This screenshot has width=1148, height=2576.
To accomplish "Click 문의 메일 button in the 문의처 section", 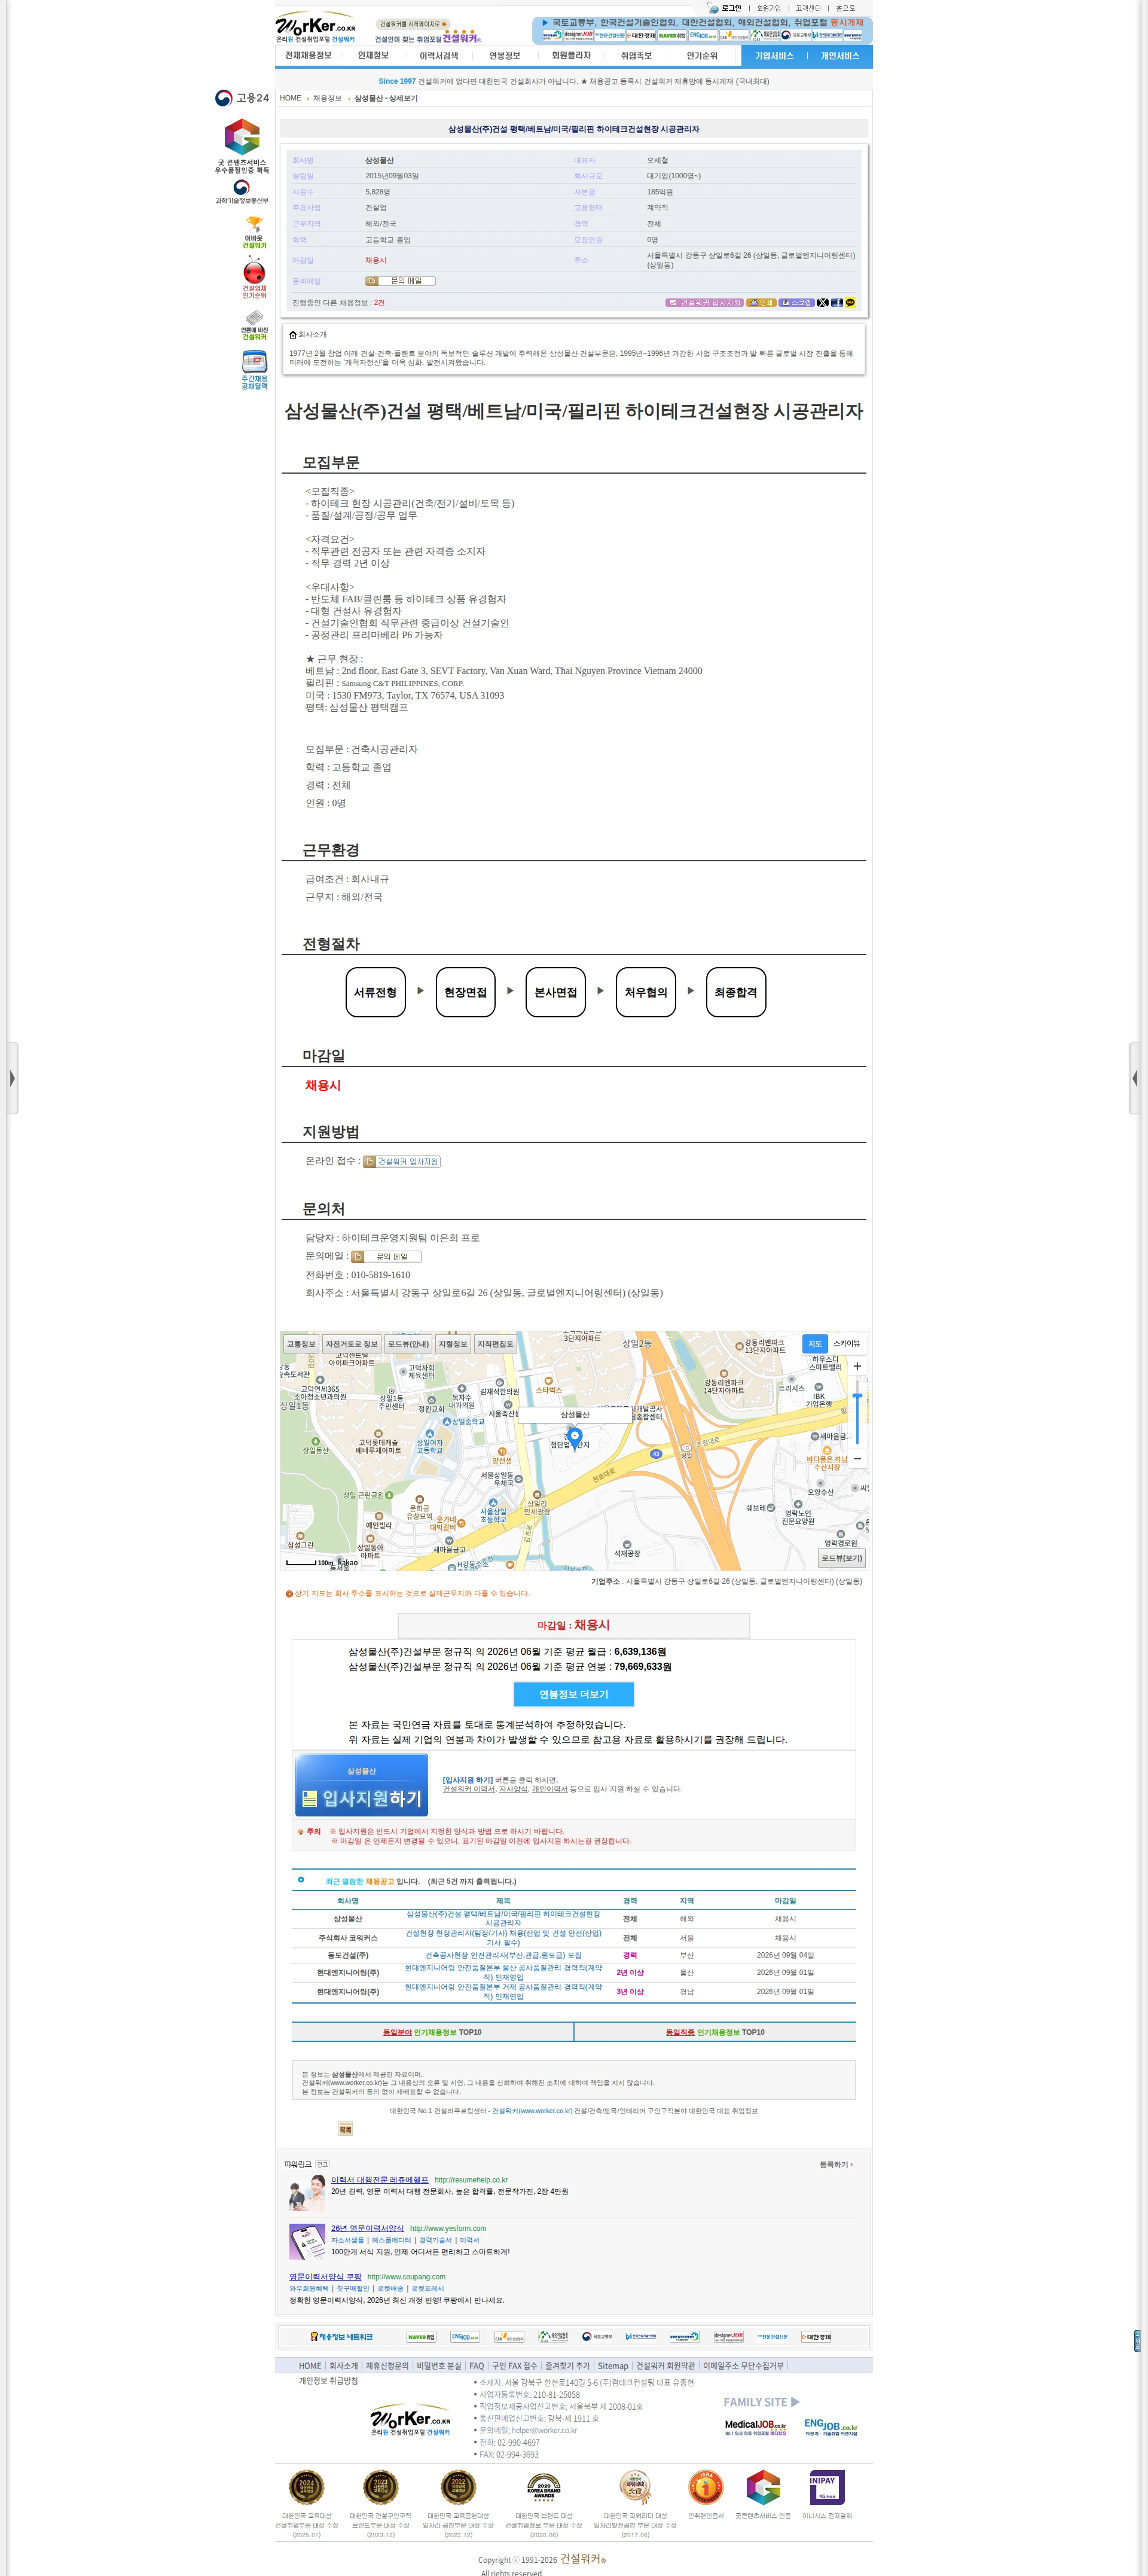I will coord(386,1257).
